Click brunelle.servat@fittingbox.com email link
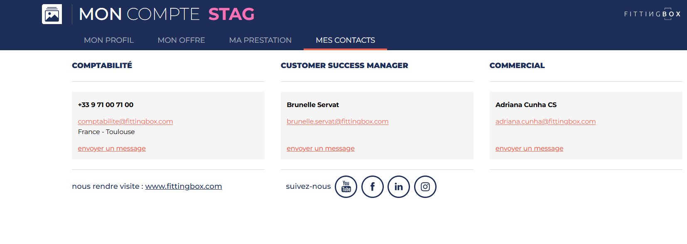Screen dimensions: 687x244 pos(337,122)
